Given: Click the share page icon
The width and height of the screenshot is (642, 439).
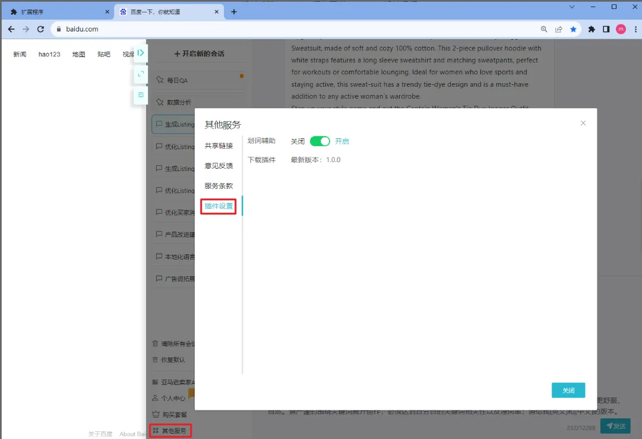Looking at the screenshot, I should tap(558, 29).
